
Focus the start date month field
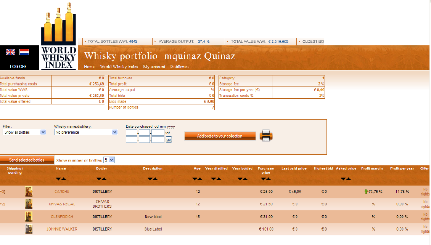144,133
